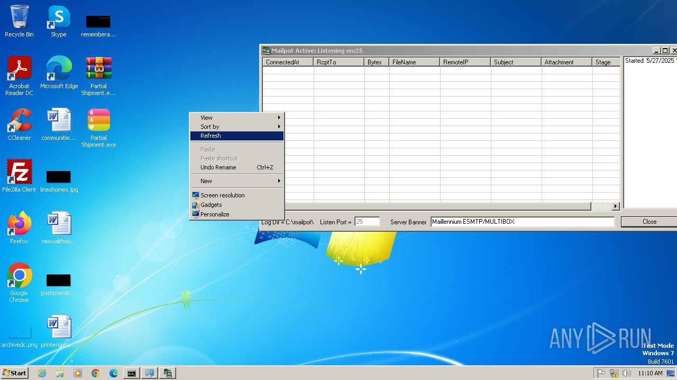Sort by Bytes column header
This screenshot has width=677, height=380.
(377, 62)
